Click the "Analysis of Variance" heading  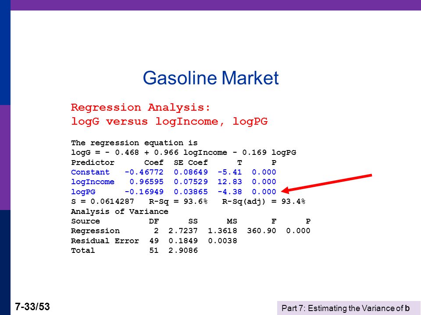pyautogui.click(x=119, y=212)
